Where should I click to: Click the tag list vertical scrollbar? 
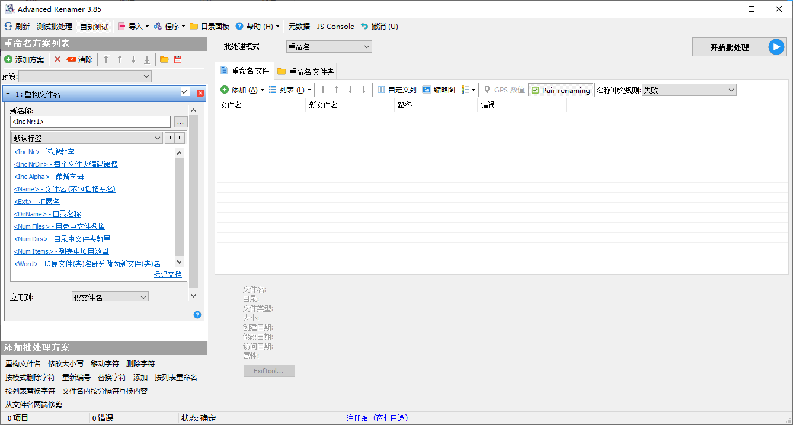pyautogui.click(x=180, y=207)
